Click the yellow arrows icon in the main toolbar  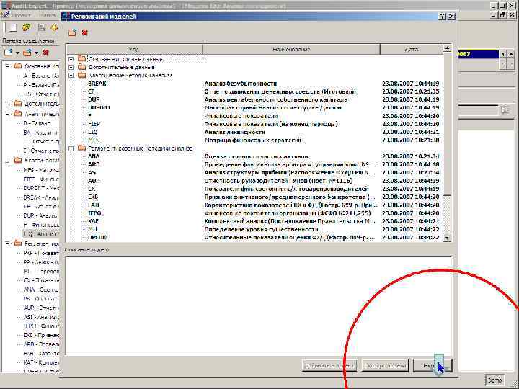[x=54, y=27]
